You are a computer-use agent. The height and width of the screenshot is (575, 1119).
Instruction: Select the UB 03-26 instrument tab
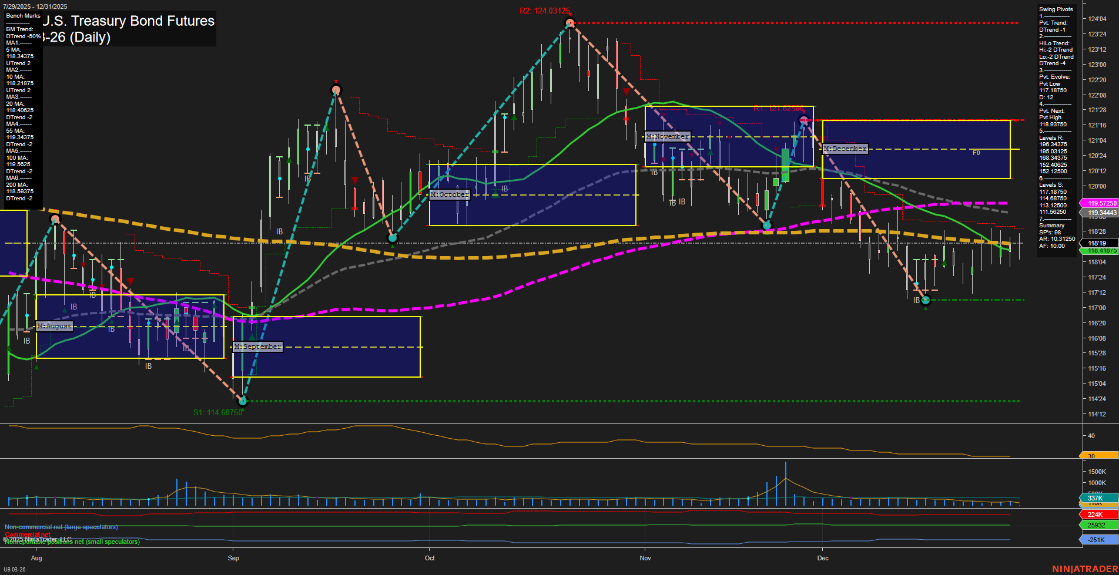tap(15, 569)
